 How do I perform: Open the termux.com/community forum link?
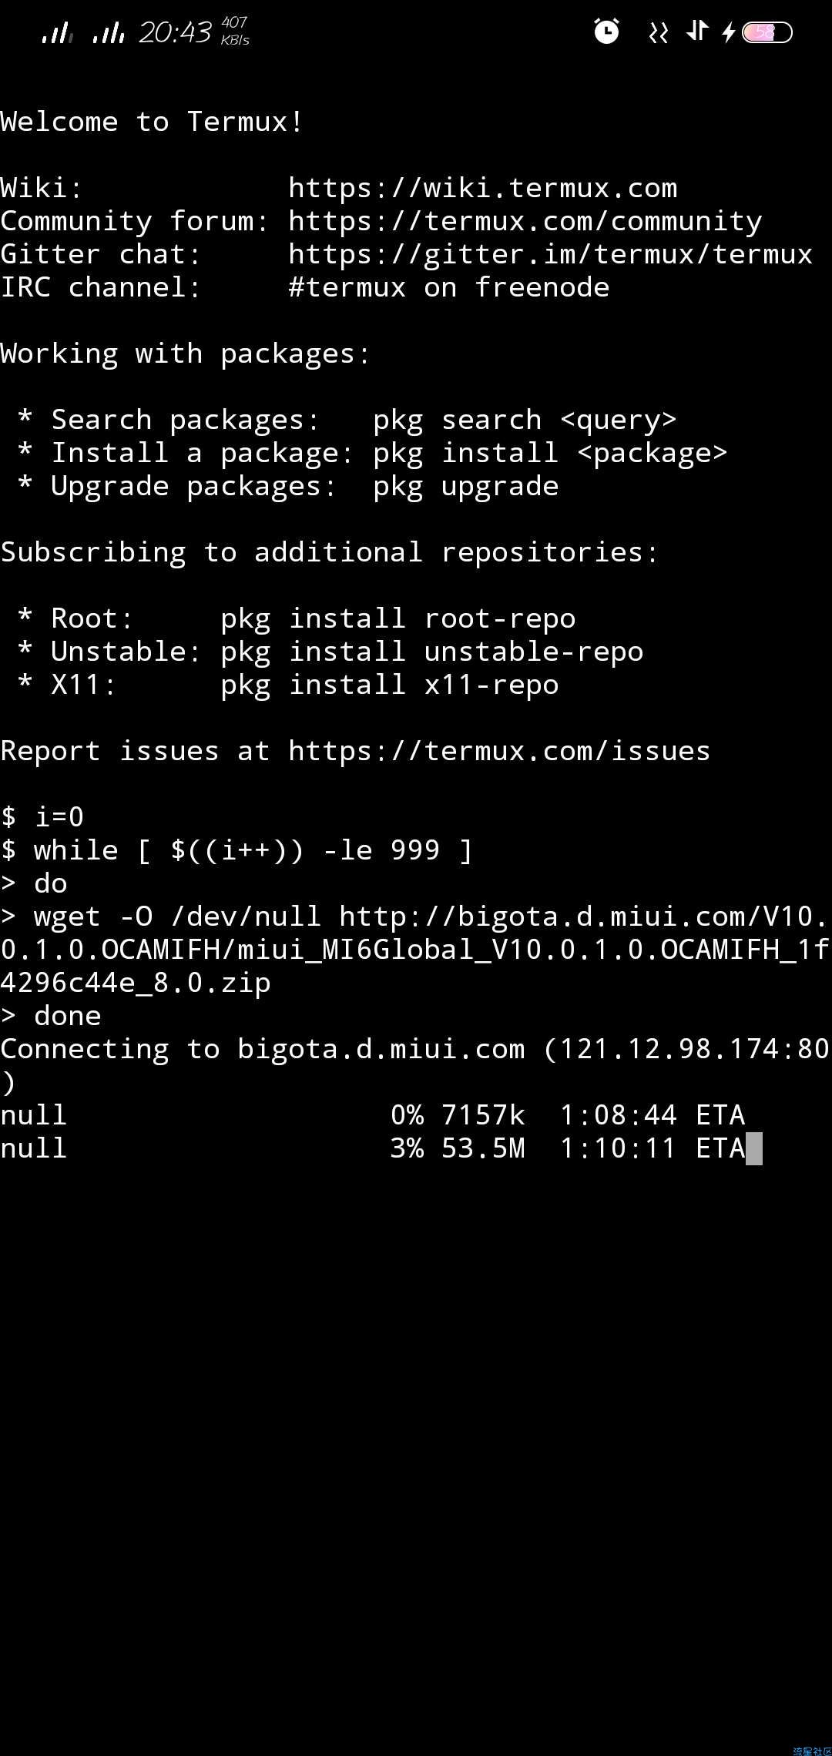(525, 221)
